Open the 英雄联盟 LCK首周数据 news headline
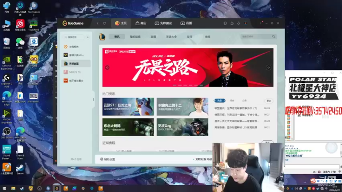 click(x=236, y=127)
